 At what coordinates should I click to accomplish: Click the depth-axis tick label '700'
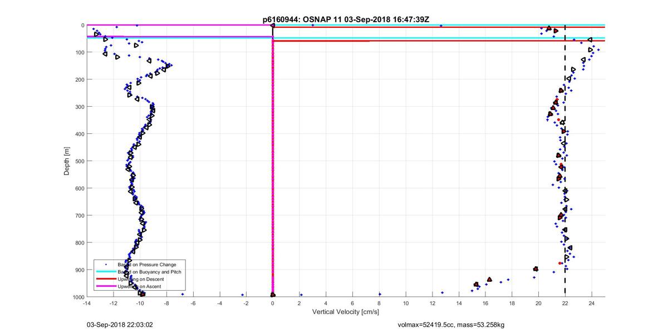point(79,216)
